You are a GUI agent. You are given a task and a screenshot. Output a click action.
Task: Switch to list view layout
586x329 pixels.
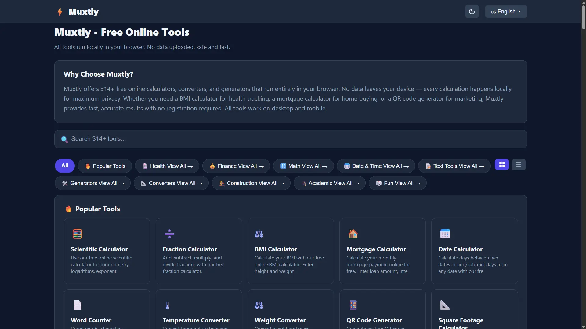point(519,165)
